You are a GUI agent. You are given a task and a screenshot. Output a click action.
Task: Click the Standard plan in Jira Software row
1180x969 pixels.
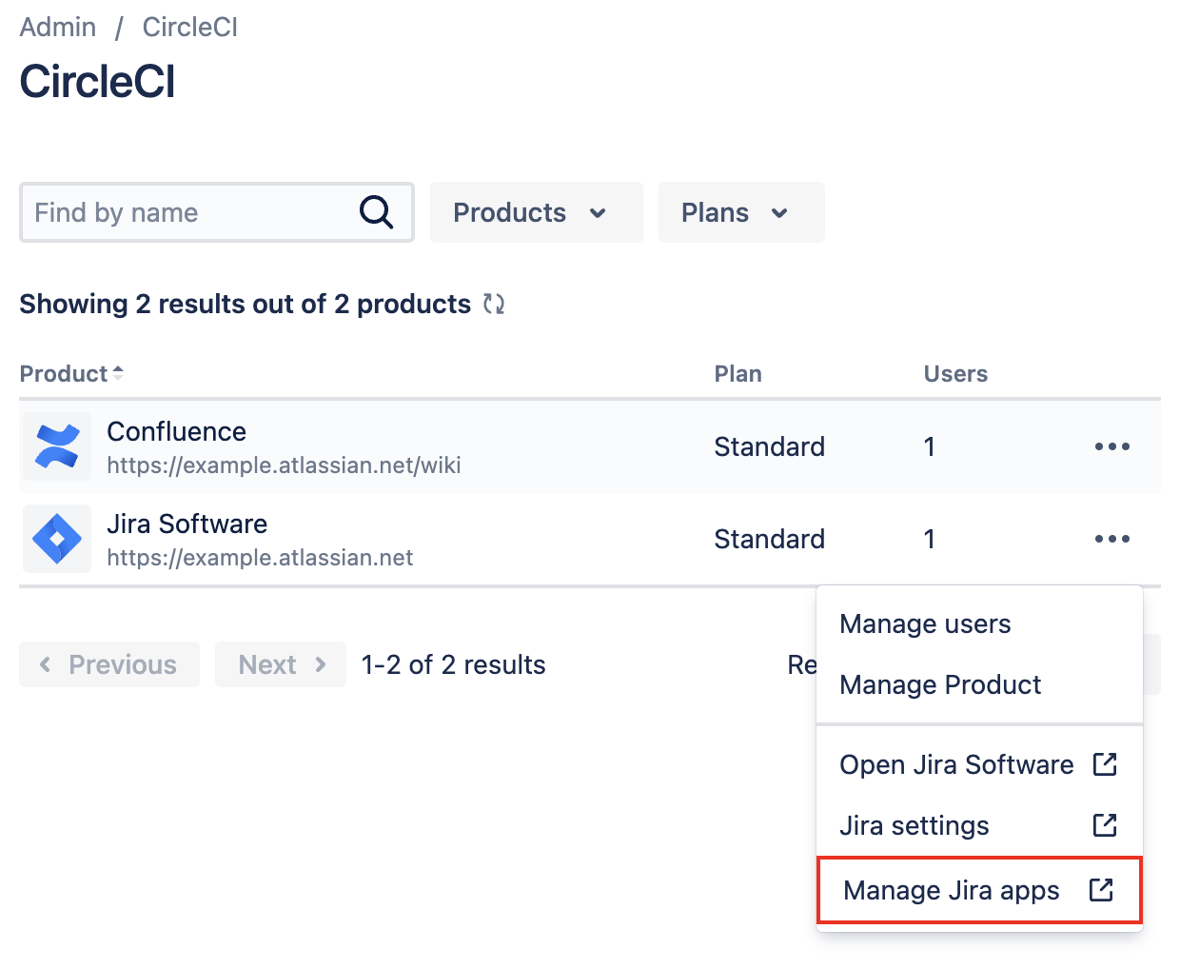[769, 539]
